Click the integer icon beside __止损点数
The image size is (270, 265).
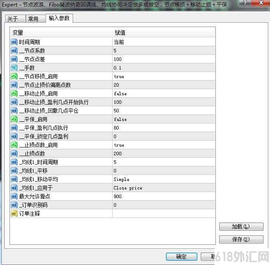[14, 154]
